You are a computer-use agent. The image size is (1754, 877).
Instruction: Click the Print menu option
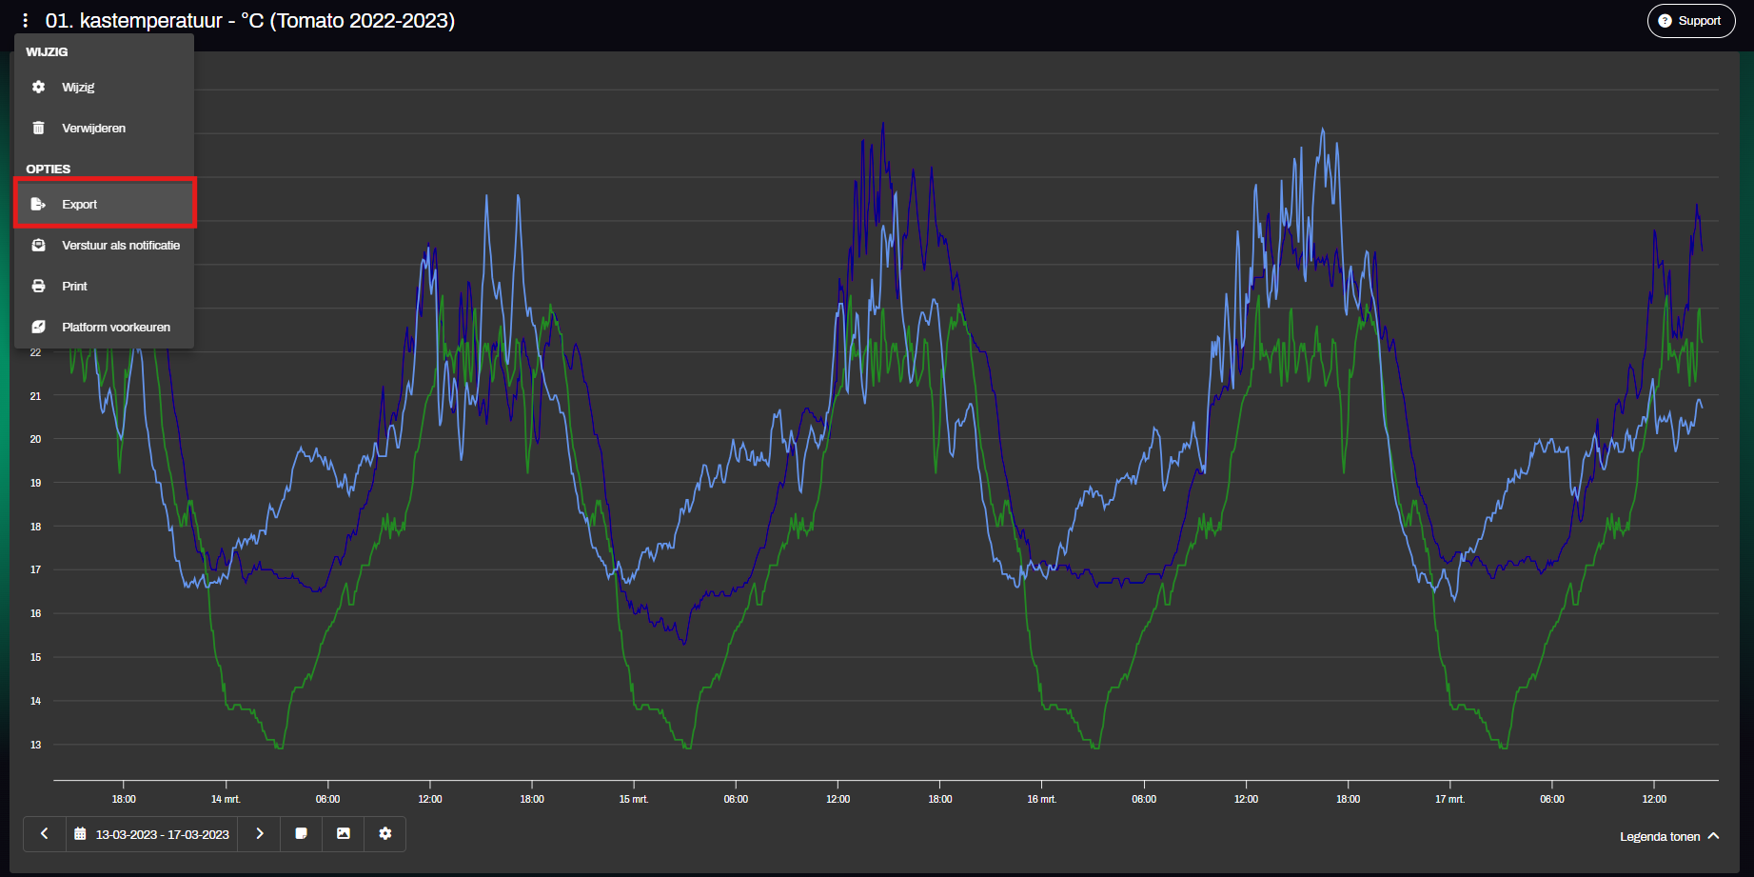[x=74, y=287]
